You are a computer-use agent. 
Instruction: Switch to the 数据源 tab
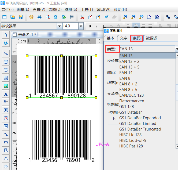[152, 38]
